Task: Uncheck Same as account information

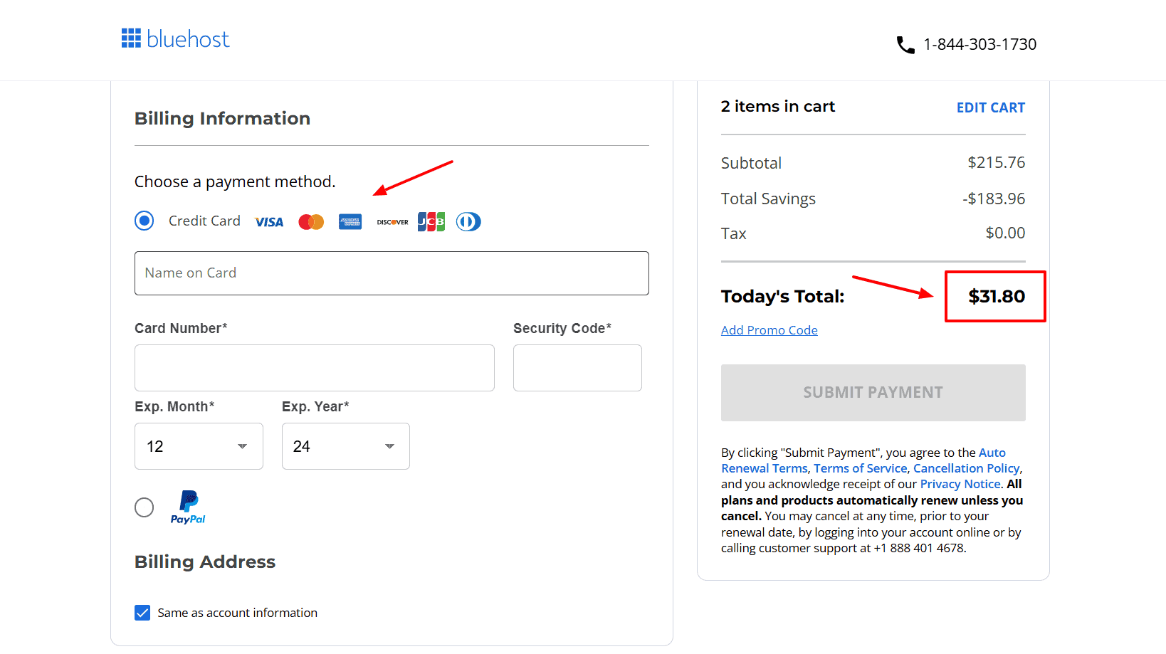Action: tap(142, 613)
